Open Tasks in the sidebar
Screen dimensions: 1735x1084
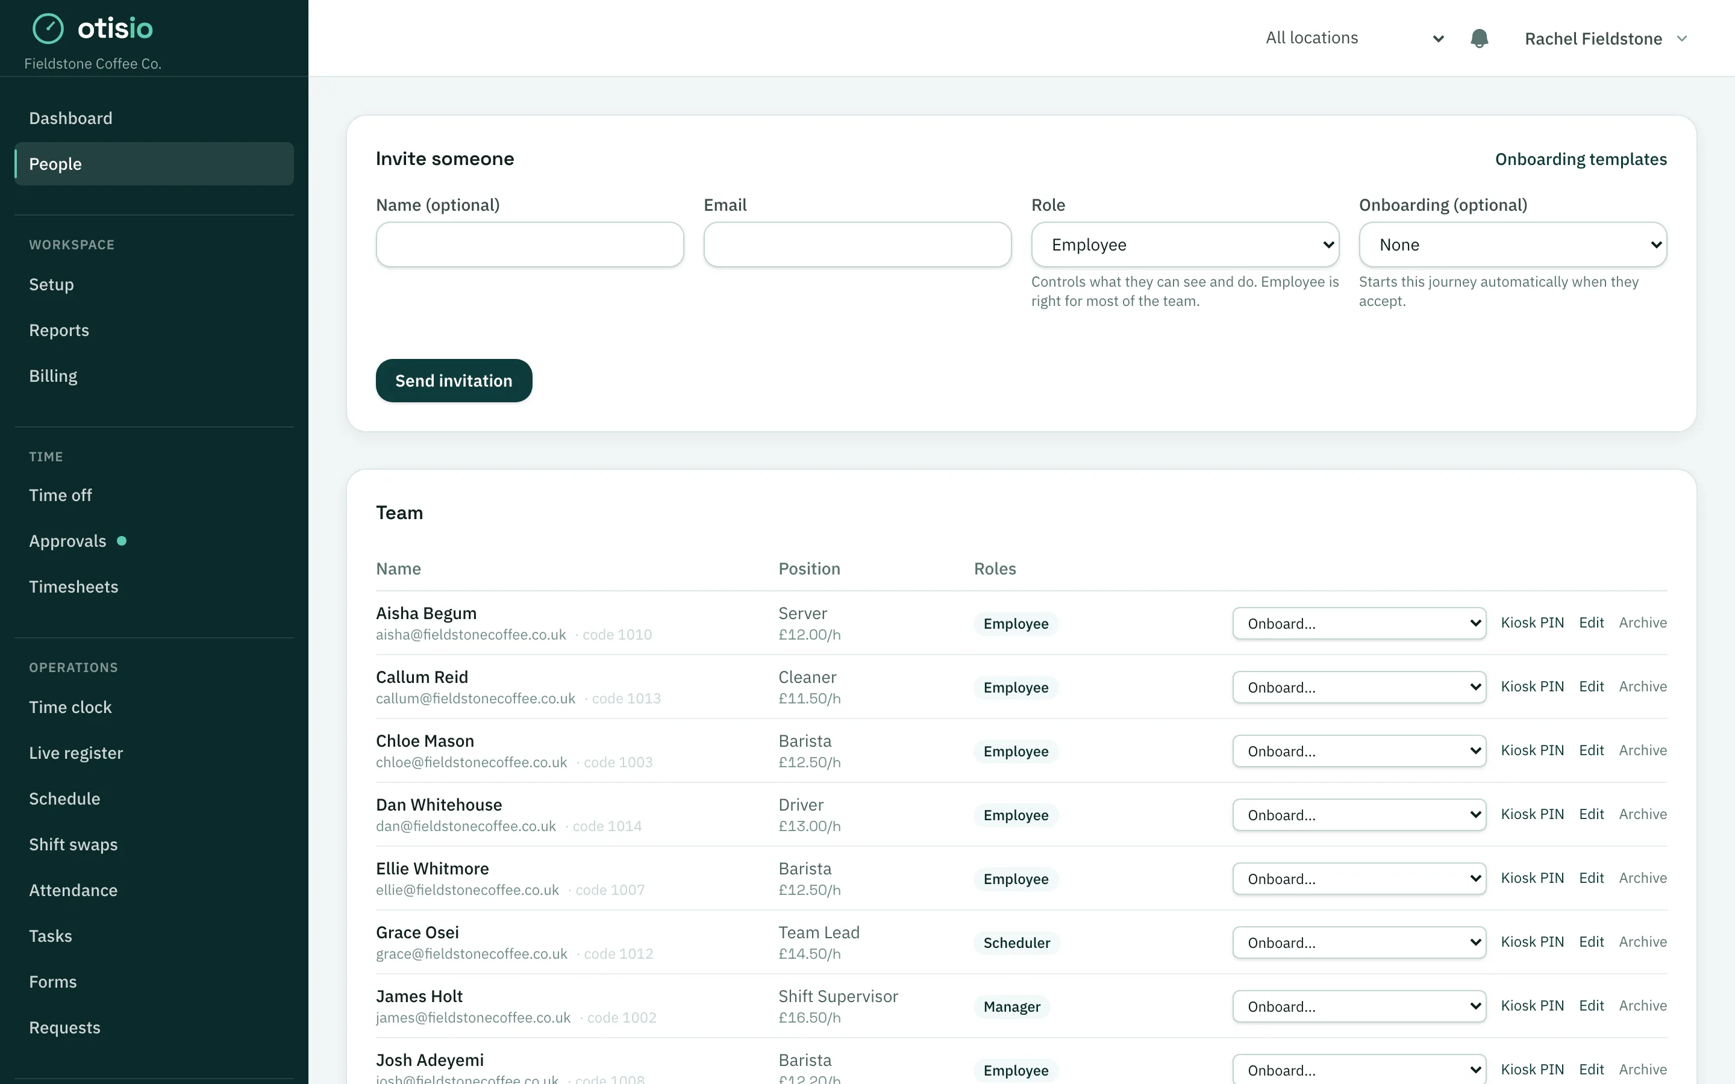pos(154,936)
